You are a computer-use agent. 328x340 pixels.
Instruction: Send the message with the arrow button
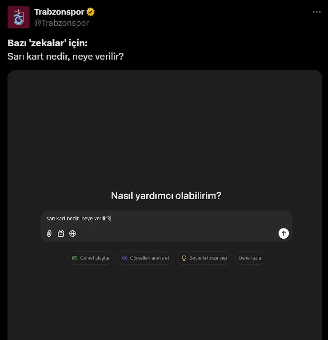click(x=283, y=233)
